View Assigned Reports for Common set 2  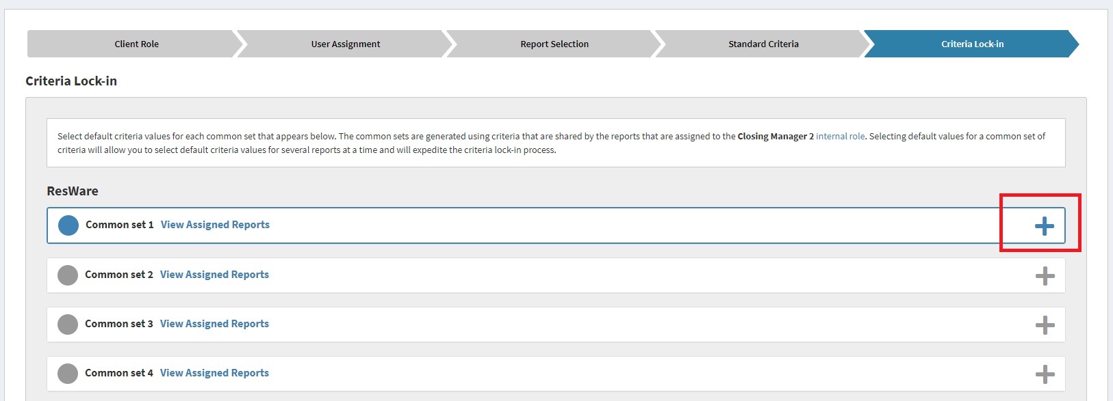(214, 275)
